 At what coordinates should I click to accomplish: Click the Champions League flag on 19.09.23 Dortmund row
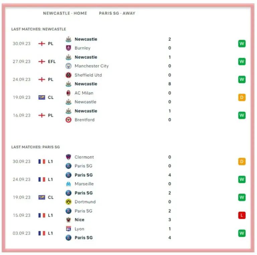pos(42,197)
